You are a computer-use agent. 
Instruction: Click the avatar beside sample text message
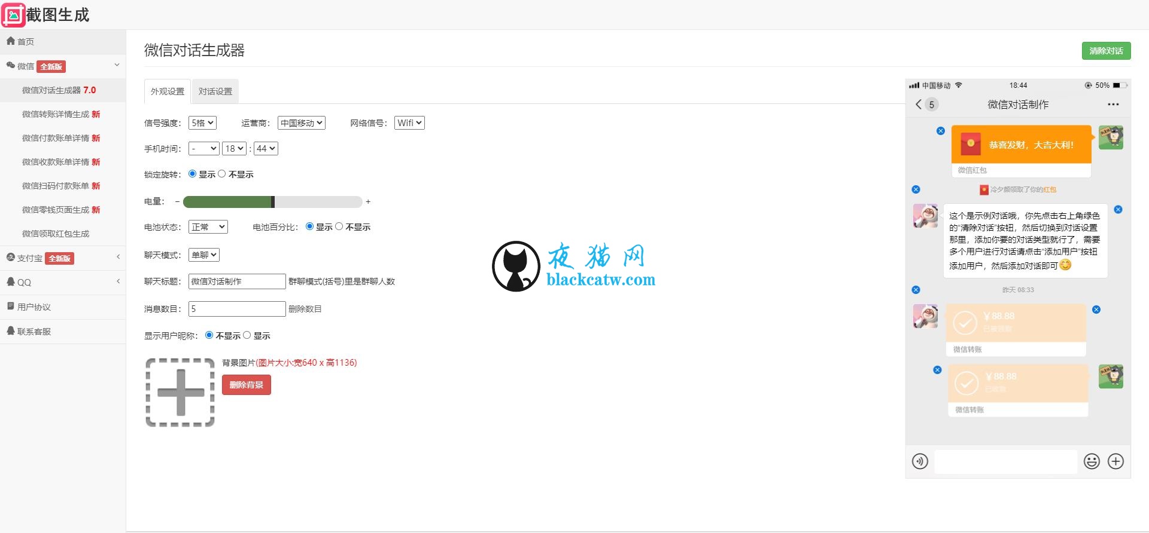(x=925, y=216)
